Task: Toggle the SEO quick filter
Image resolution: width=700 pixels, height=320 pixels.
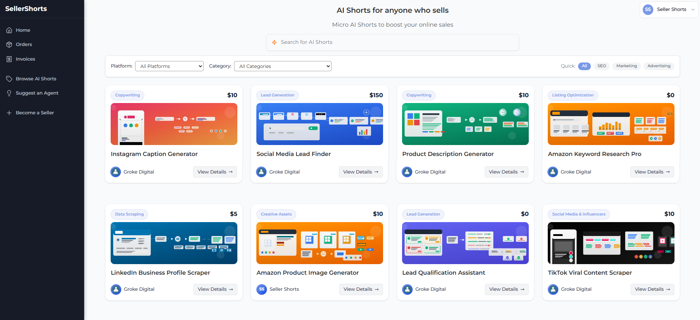Action: pos(601,66)
